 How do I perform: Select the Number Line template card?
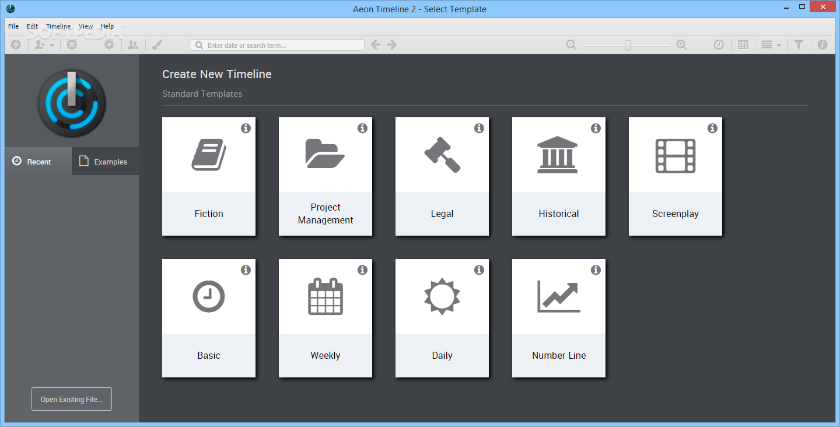559,318
